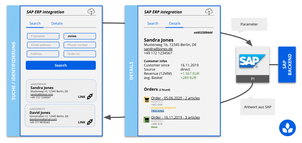
Task: Select Sandra Jones name in result card
Action: tap(42, 88)
